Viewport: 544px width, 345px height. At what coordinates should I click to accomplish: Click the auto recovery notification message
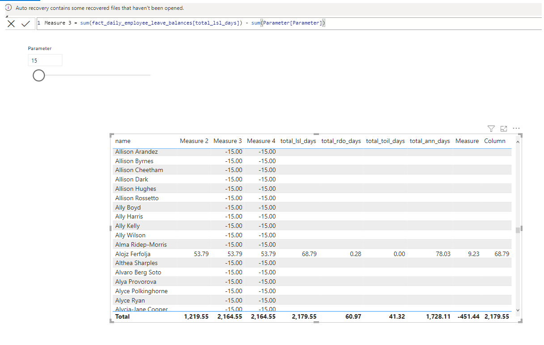[100, 8]
